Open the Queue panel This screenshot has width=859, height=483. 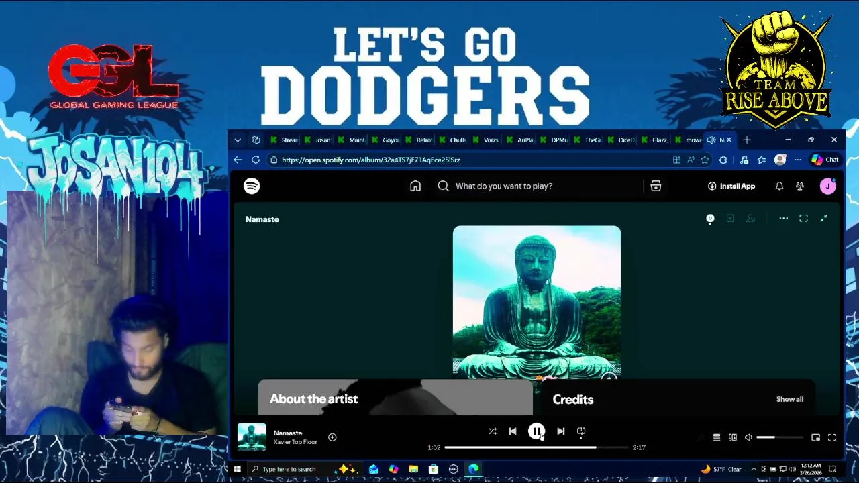(717, 437)
